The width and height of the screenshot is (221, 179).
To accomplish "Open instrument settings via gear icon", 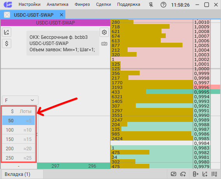I will tap(104, 32).
